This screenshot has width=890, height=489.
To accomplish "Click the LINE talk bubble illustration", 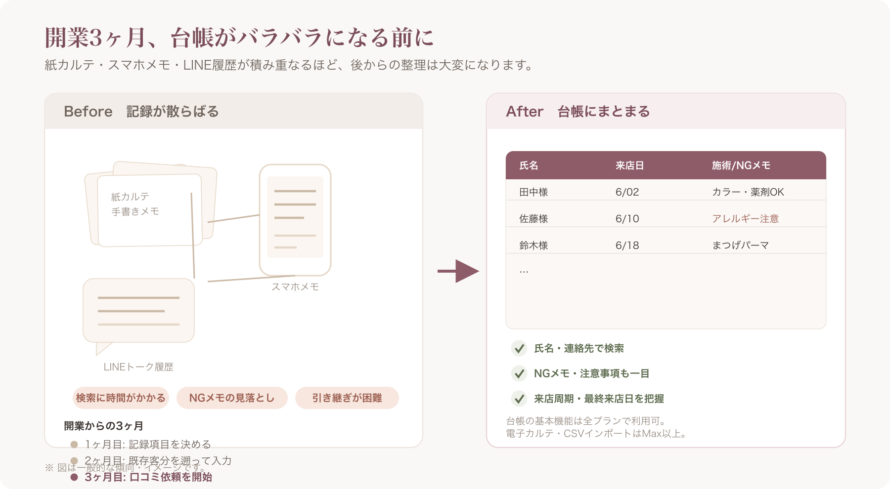I will pyautogui.click(x=138, y=316).
